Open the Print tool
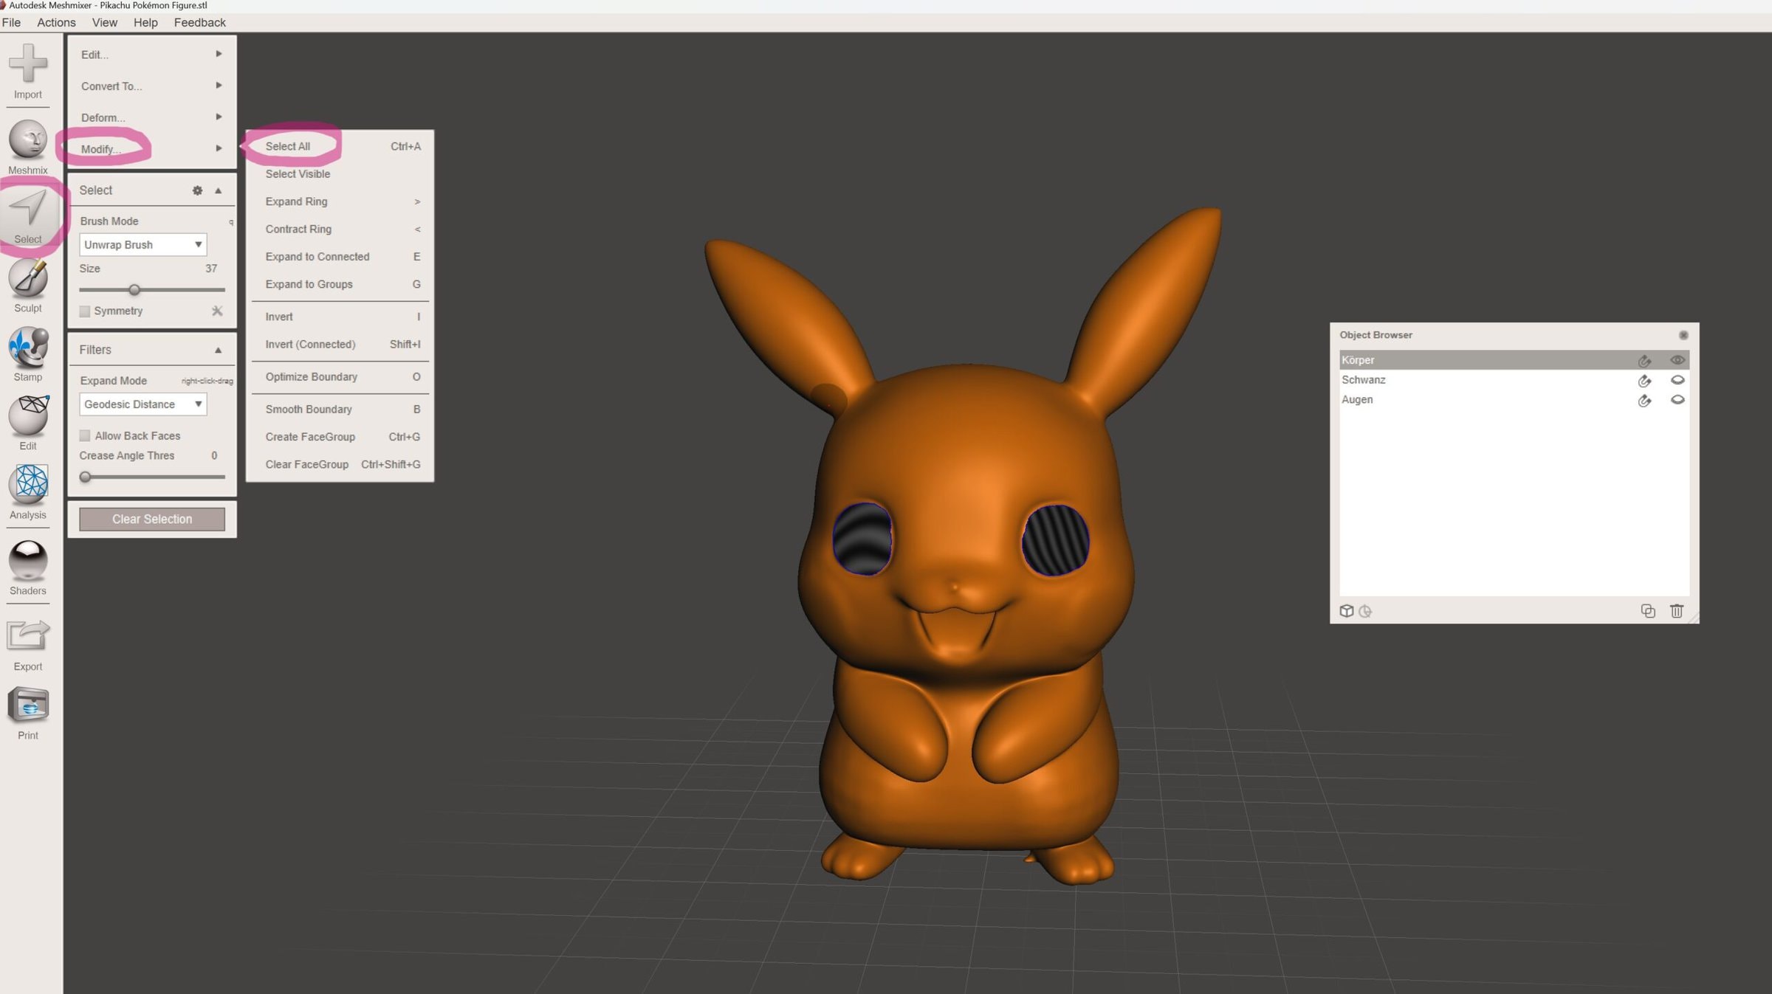Image resolution: width=1772 pixels, height=994 pixels. point(28,705)
